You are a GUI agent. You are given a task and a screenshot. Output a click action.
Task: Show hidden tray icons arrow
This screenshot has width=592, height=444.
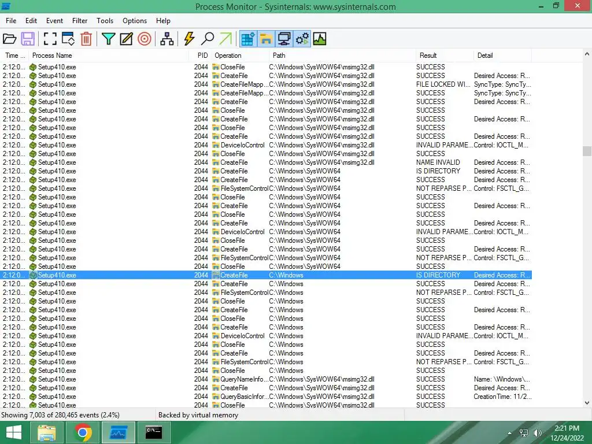(x=510, y=433)
